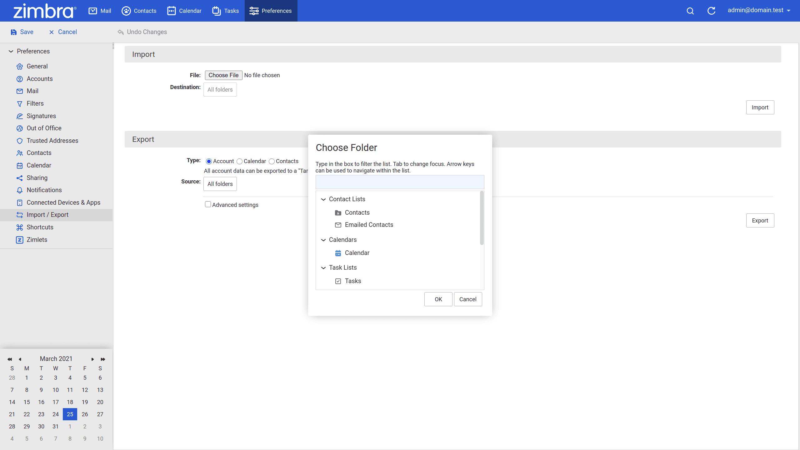
Task: Save preferences with the Save button
Action: [x=22, y=32]
